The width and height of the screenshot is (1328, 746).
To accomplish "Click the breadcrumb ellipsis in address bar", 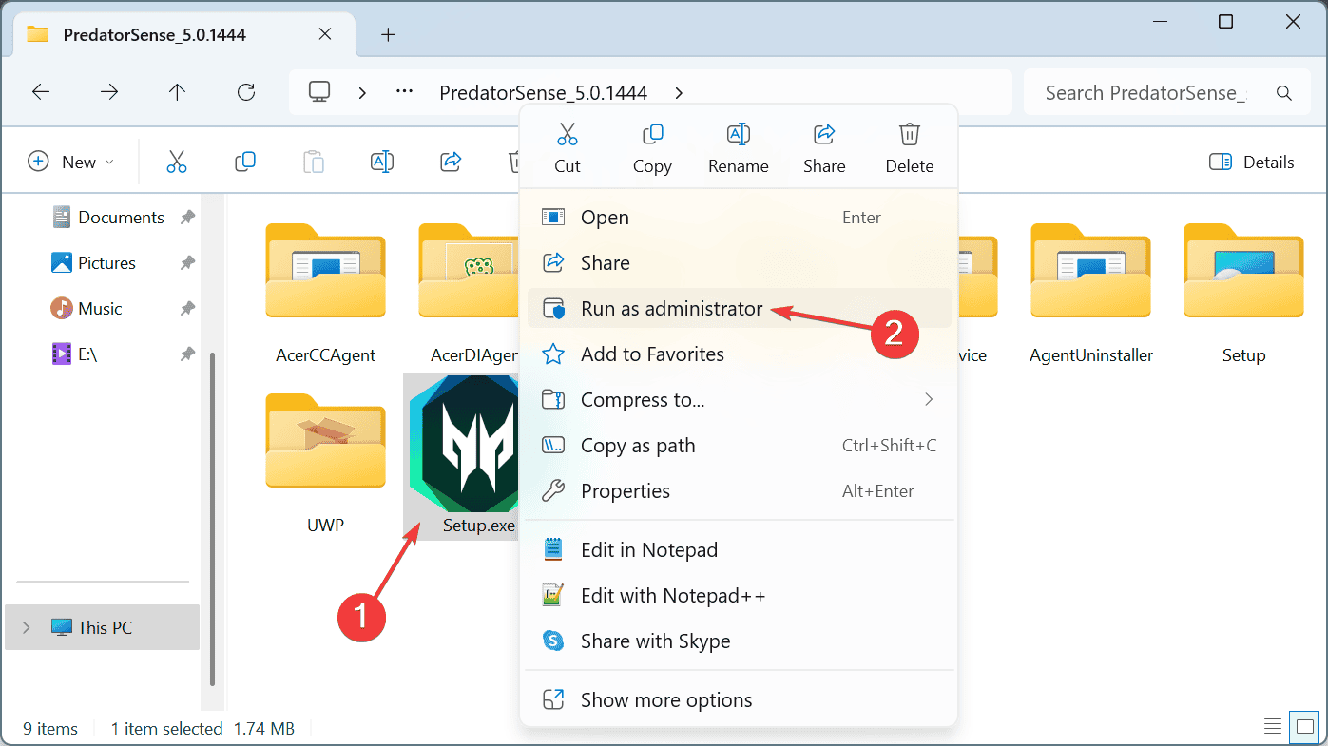I will pyautogui.click(x=404, y=92).
